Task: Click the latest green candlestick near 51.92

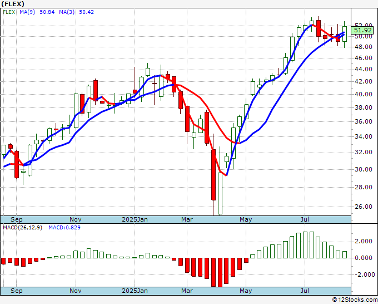Action: (345, 34)
